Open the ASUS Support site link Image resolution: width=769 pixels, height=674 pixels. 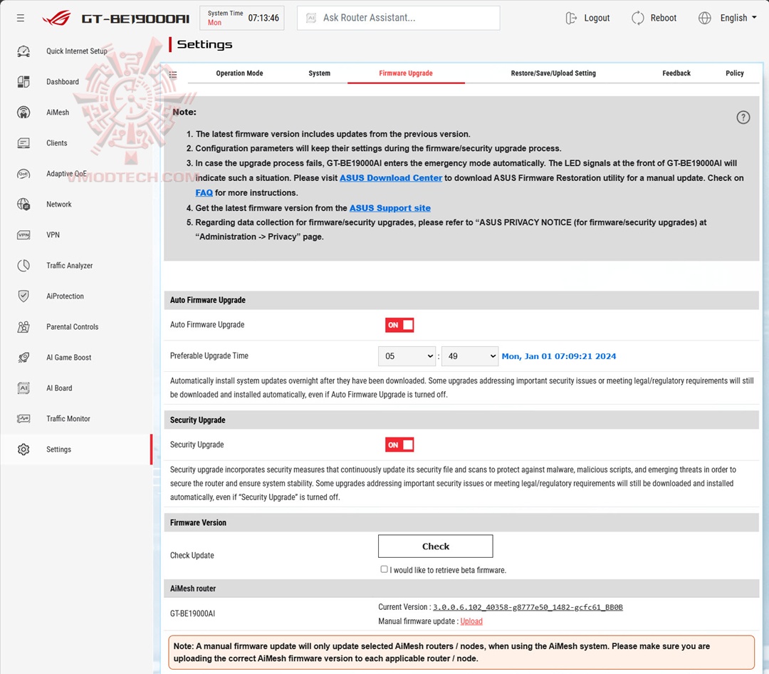(x=390, y=207)
